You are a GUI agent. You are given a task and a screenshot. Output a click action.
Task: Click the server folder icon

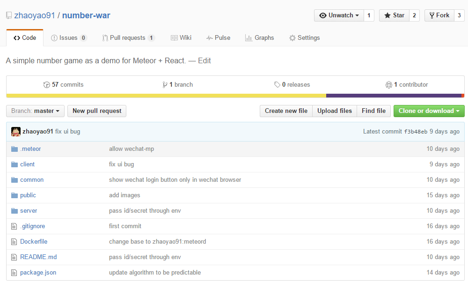[x=15, y=211]
